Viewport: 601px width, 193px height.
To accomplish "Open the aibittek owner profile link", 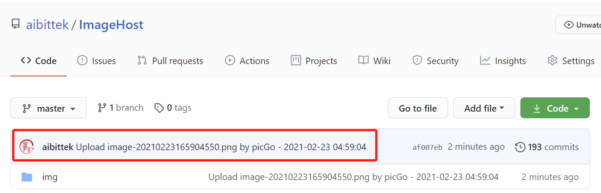I will pos(47,25).
